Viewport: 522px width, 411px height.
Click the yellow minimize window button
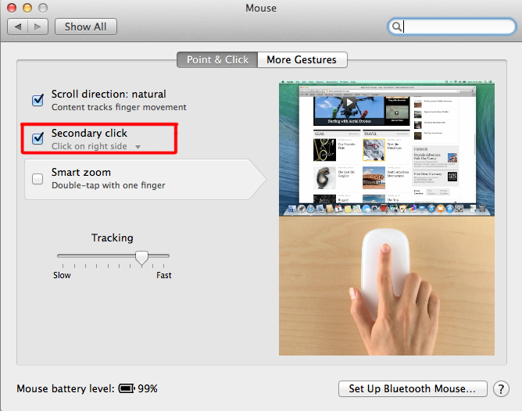click(x=27, y=8)
